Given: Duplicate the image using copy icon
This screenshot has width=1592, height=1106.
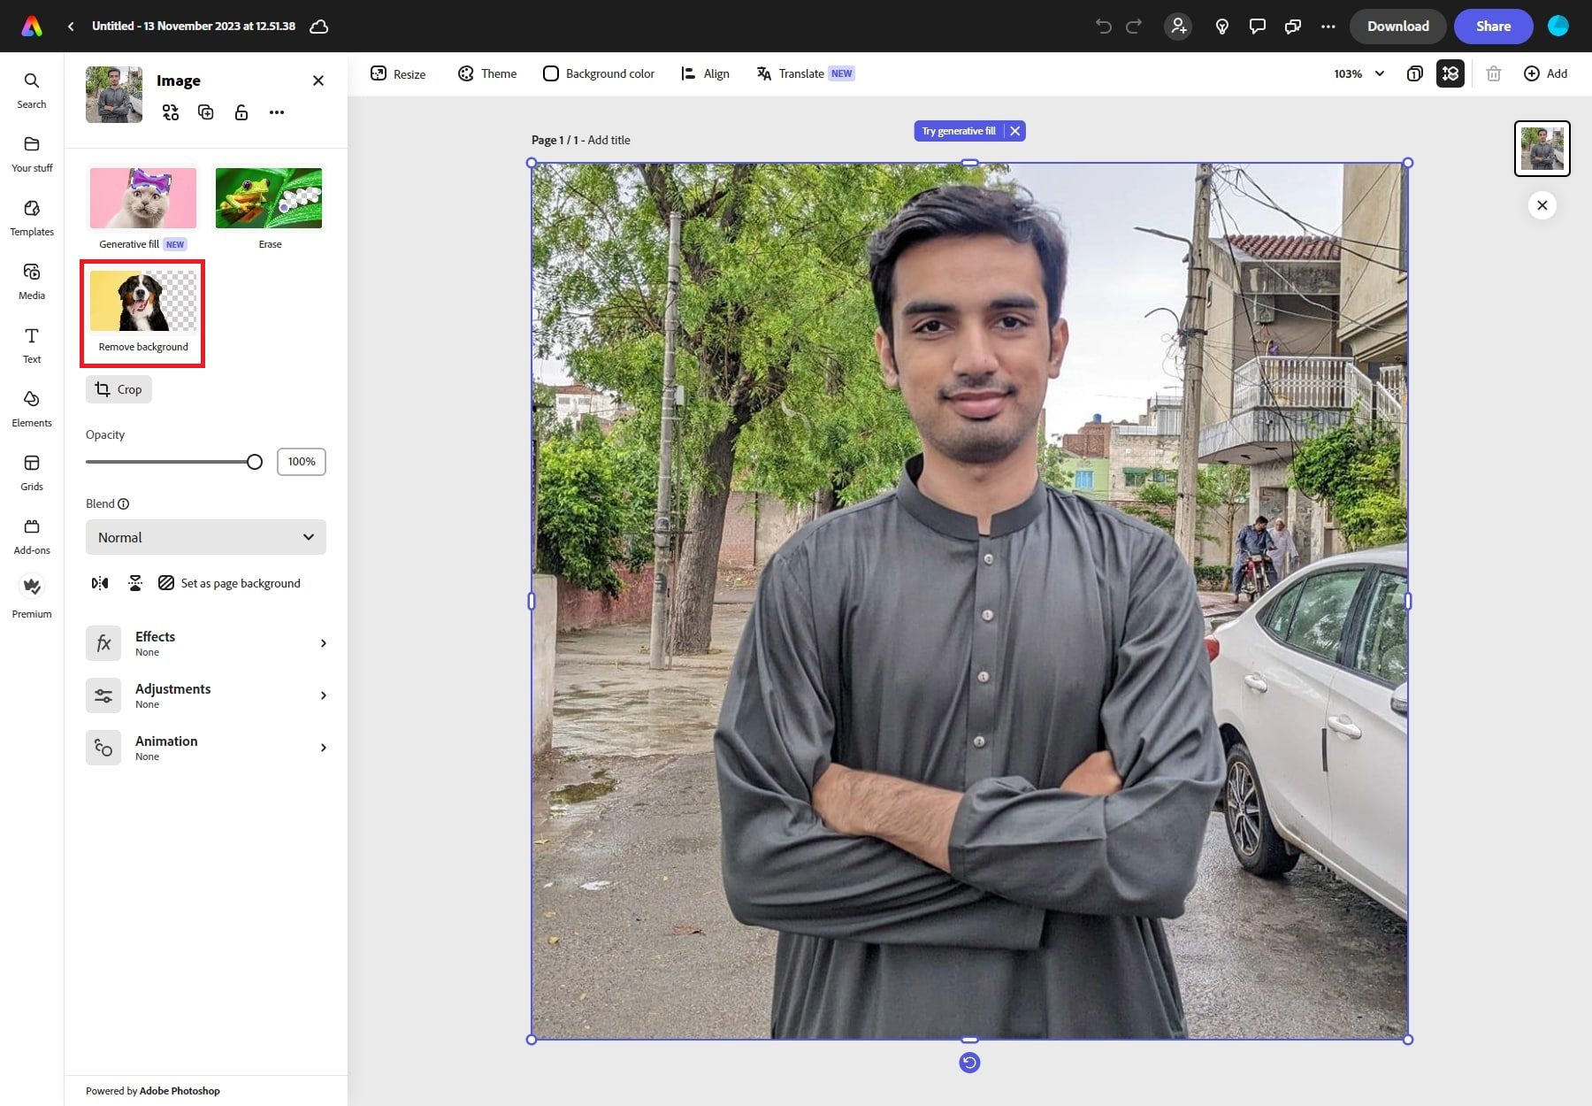Looking at the screenshot, I should pos(205,112).
